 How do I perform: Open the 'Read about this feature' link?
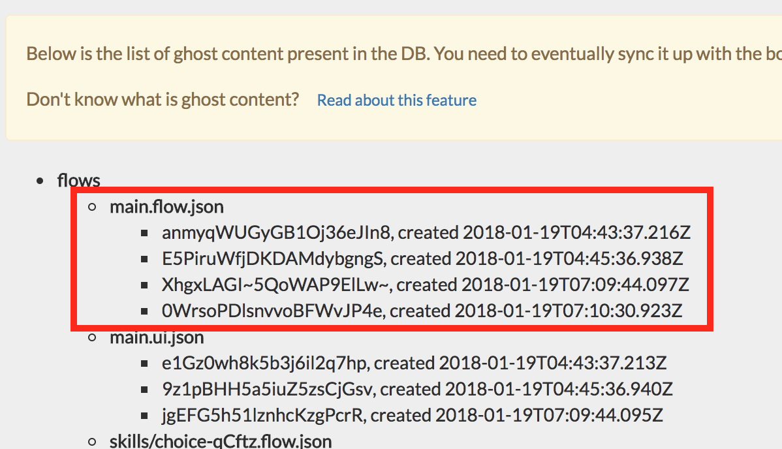coord(396,100)
